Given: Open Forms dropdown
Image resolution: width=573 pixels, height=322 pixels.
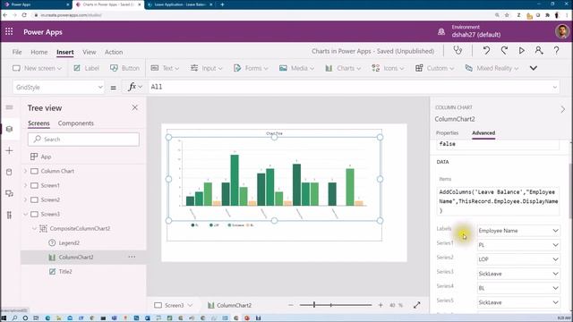Looking at the screenshot, I should tap(251, 68).
